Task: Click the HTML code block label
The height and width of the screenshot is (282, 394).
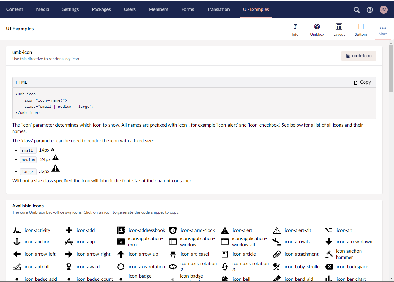Action: [21, 82]
